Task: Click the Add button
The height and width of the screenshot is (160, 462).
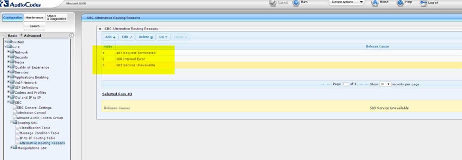Action: coord(110,37)
